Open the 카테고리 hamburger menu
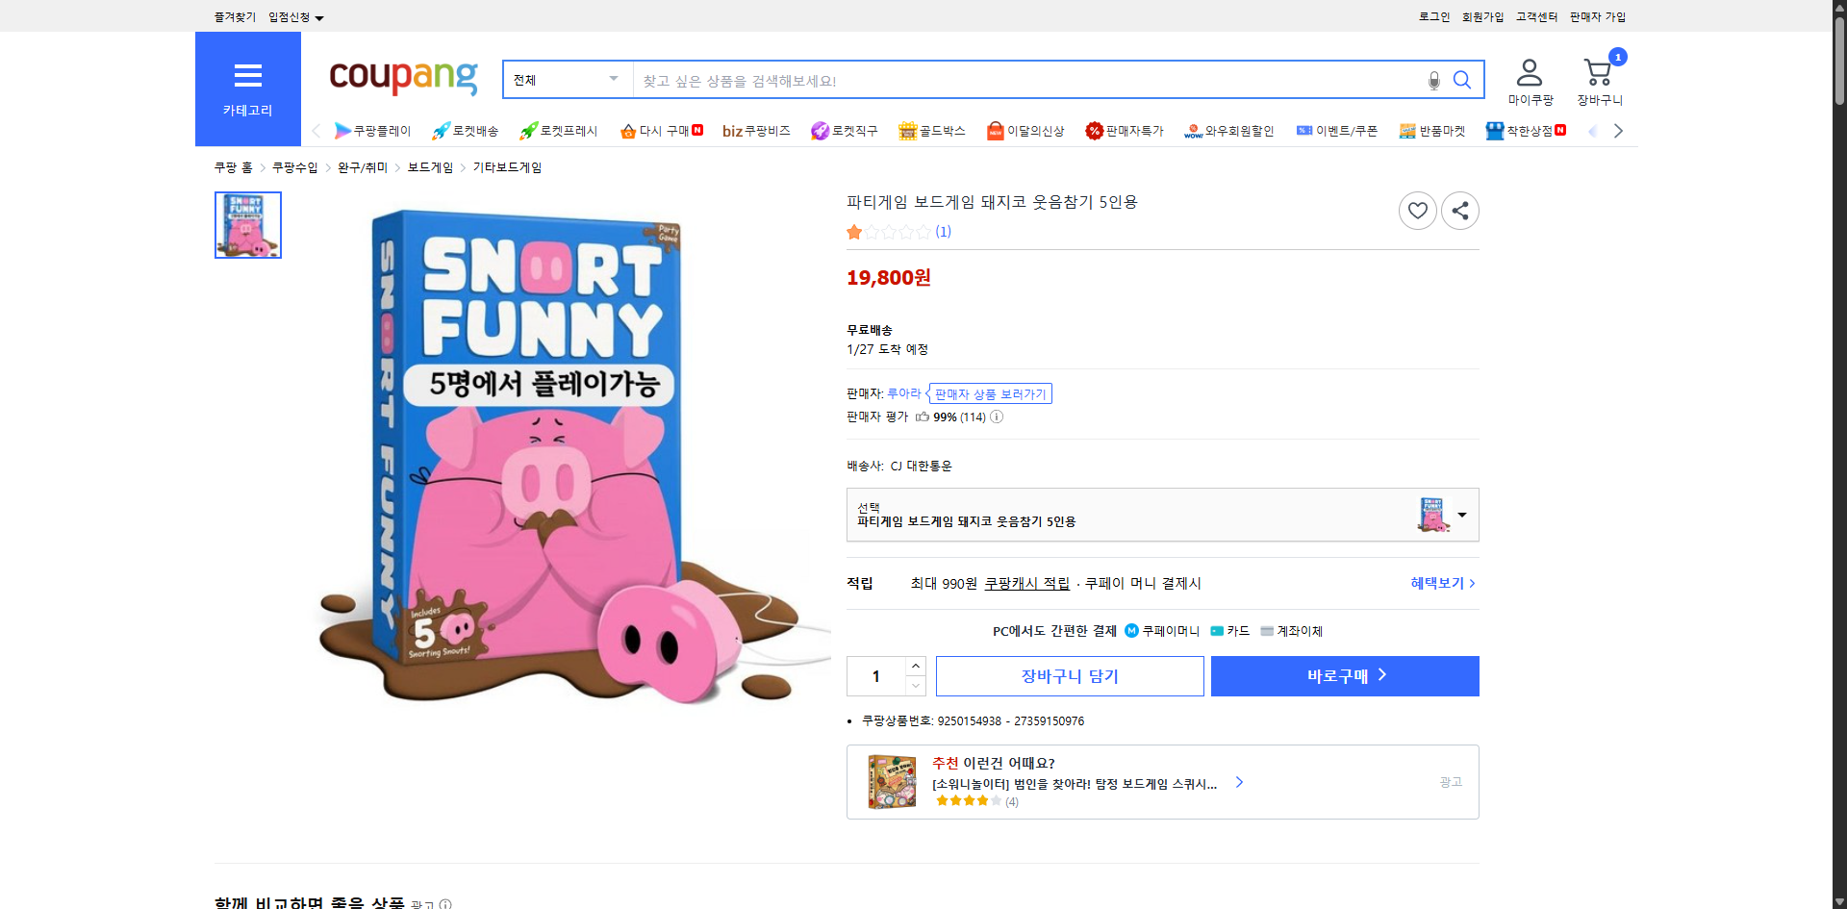 247,76
